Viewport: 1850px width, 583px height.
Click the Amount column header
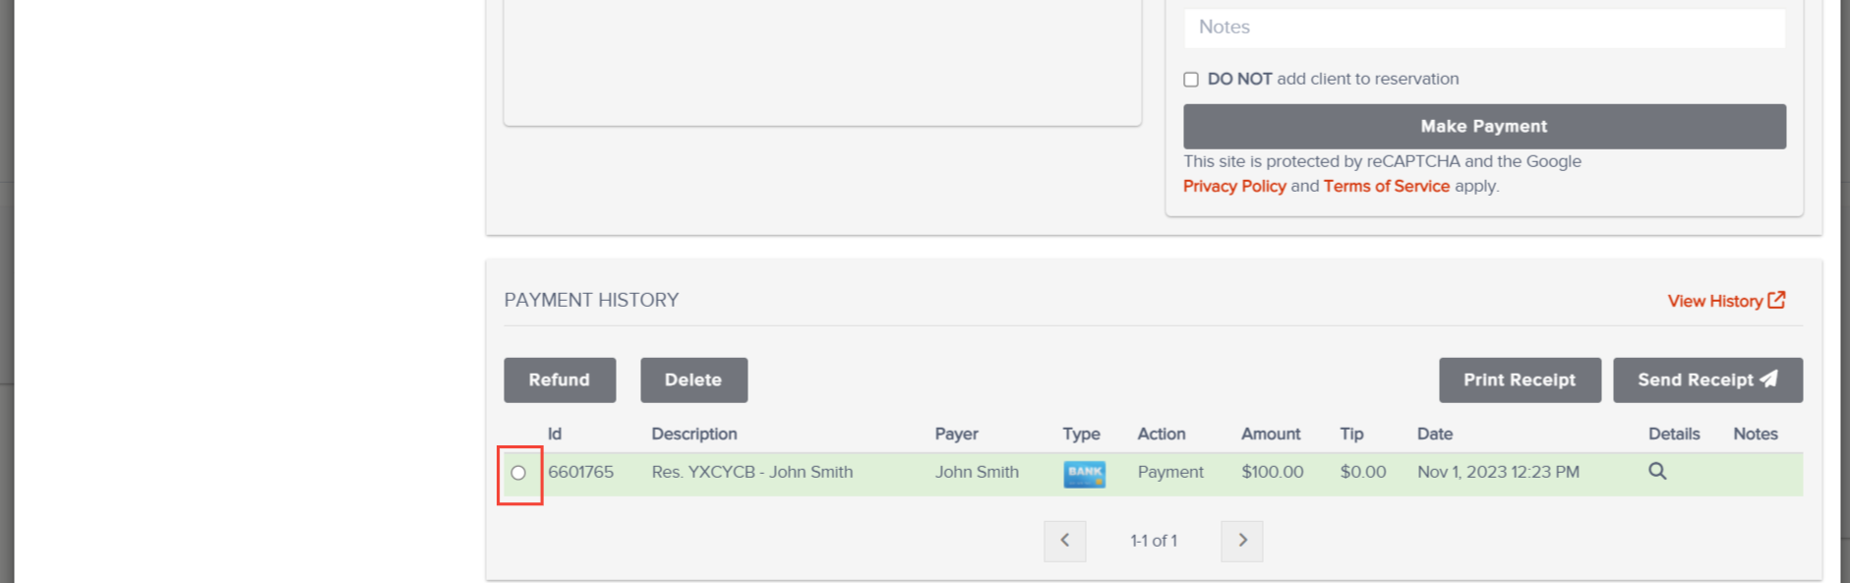pyautogui.click(x=1271, y=434)
